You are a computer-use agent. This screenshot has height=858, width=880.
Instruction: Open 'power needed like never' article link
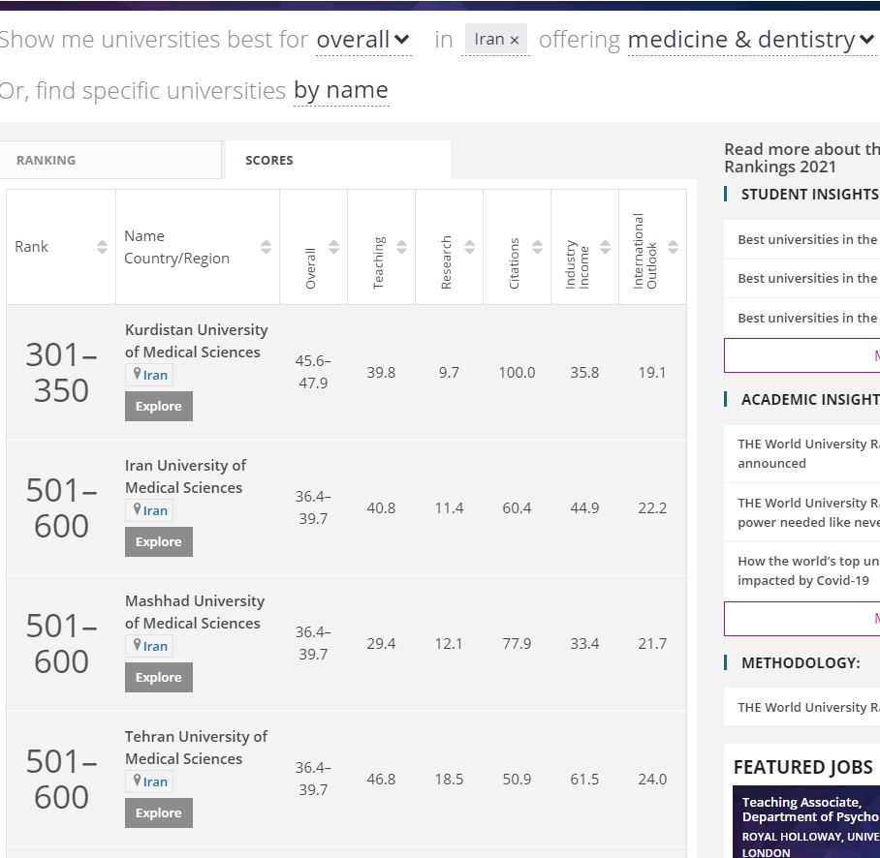point(808,512)
